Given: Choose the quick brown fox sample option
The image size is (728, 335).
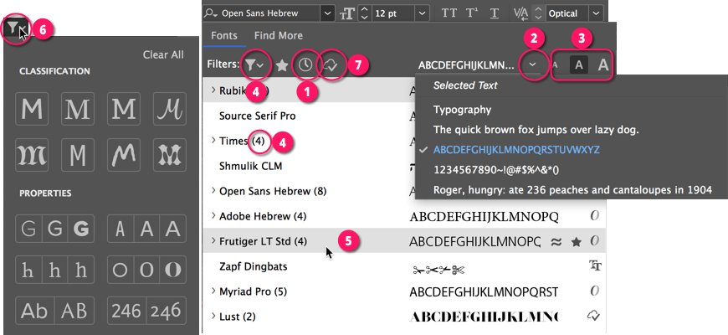Looking at the screenshot, I should click(x=536, y=130).
